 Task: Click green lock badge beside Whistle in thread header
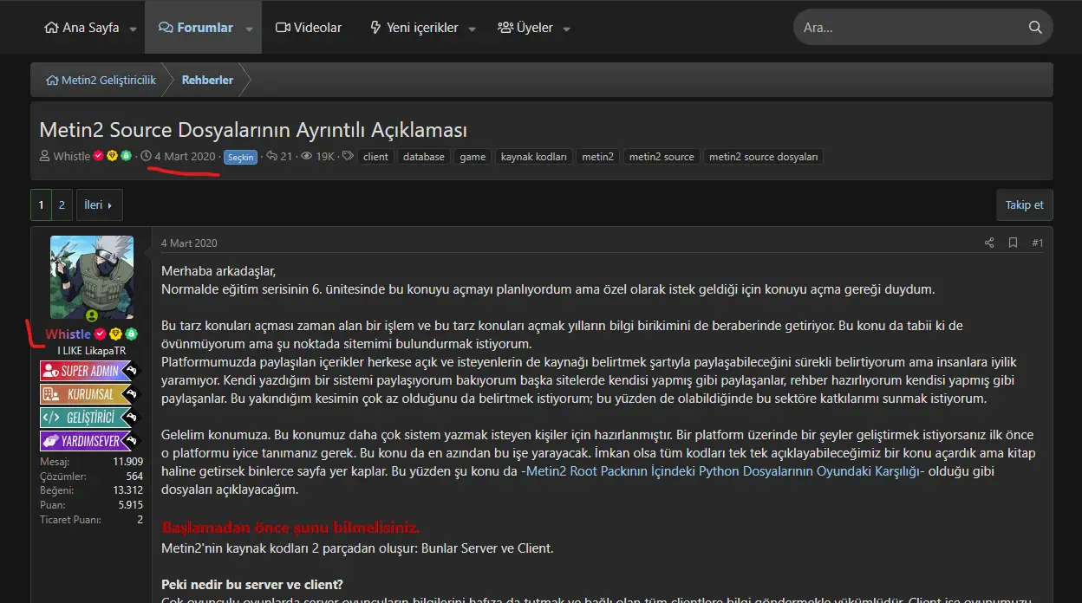tap(127, 157)
